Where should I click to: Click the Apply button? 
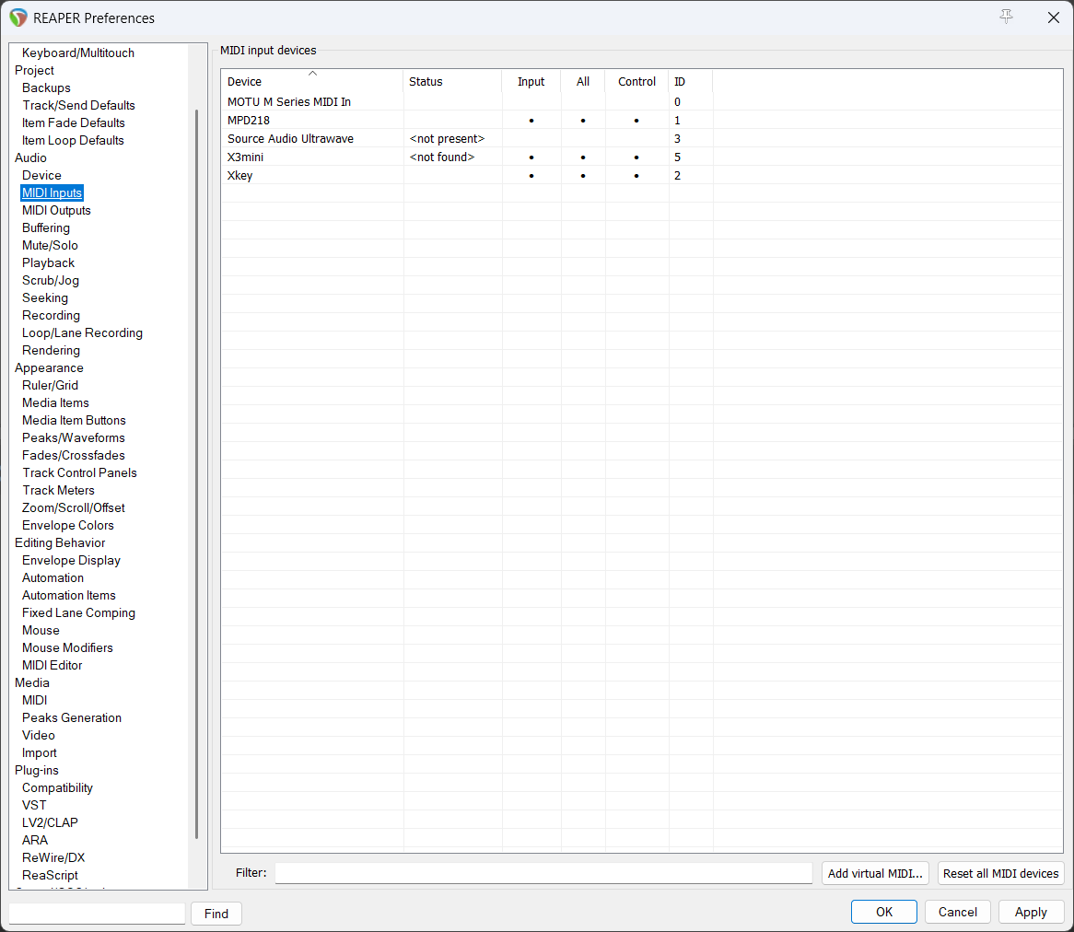click(x=1031, y=912)
